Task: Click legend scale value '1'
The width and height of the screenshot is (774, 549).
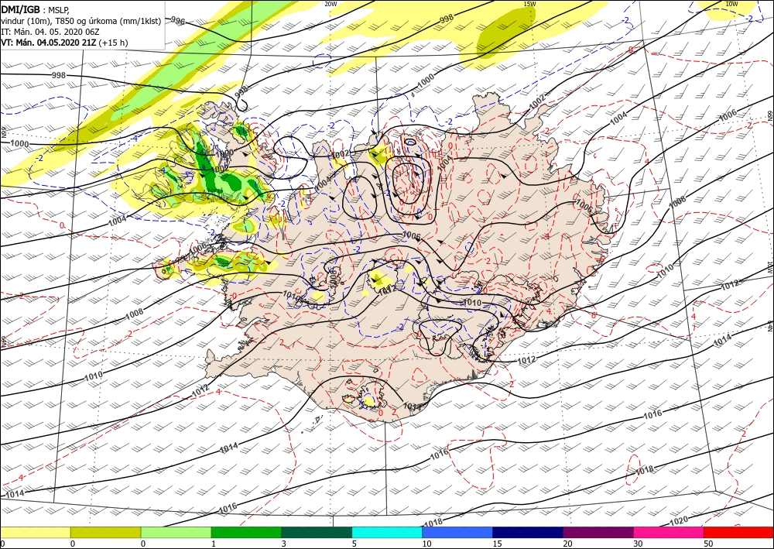Action: pyautogui.click(x=214, y=544)
